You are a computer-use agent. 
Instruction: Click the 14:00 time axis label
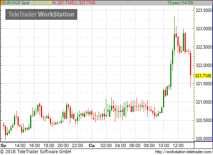[x=20, y=146]
